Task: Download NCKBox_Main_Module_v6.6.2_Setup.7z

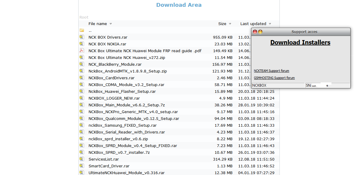Action: click(127, 105)
